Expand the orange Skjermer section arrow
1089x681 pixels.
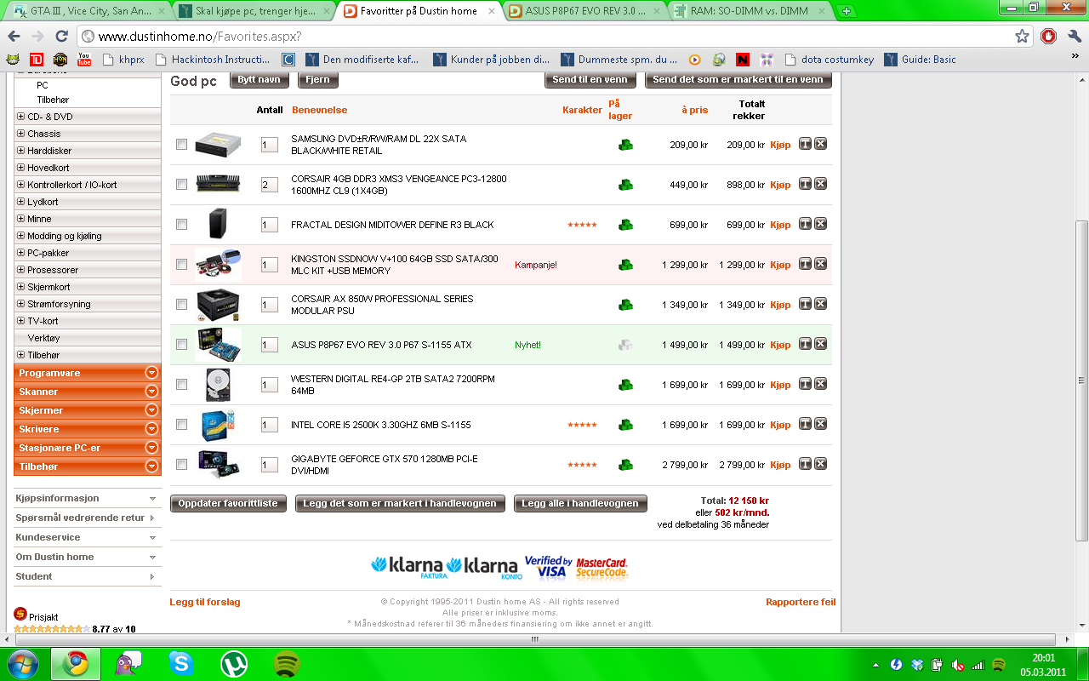click(151, 410)
